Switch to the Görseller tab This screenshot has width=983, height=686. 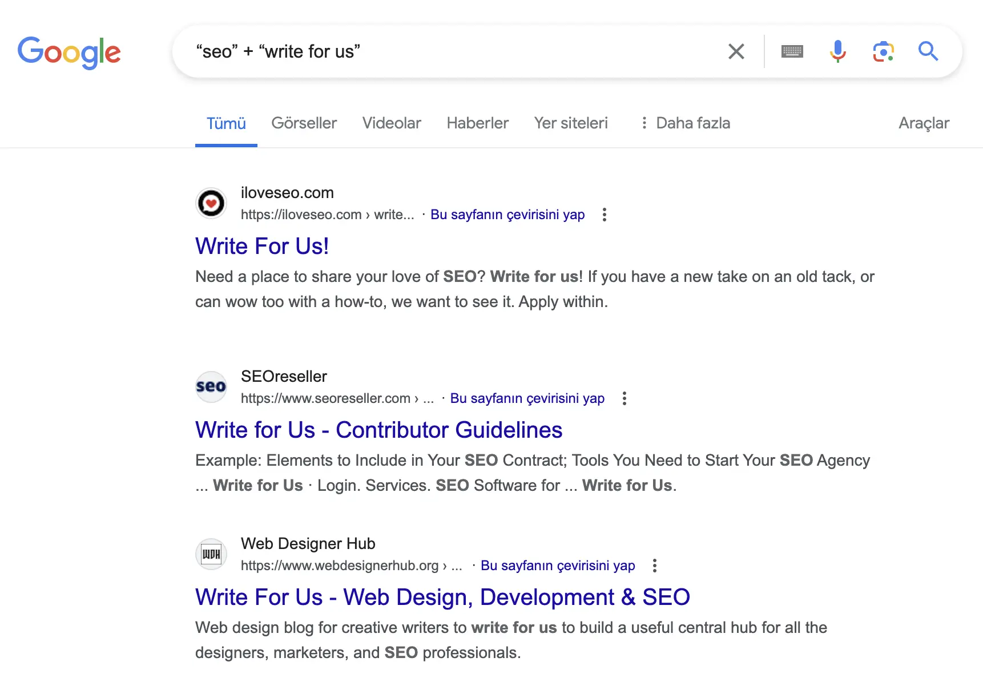[304, 123]
